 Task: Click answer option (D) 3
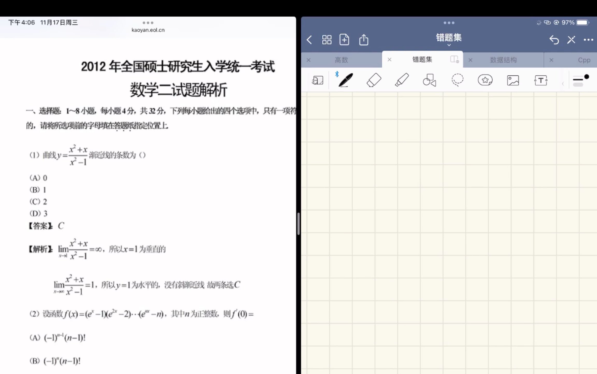pos(38,213)
